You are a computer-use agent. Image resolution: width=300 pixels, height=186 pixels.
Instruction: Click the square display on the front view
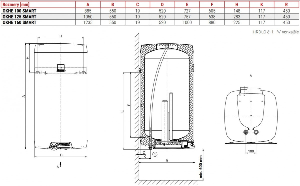(x=60, y=67)
